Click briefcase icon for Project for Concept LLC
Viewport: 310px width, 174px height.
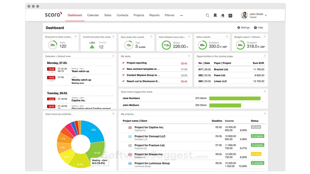click(x=130, y=136)
